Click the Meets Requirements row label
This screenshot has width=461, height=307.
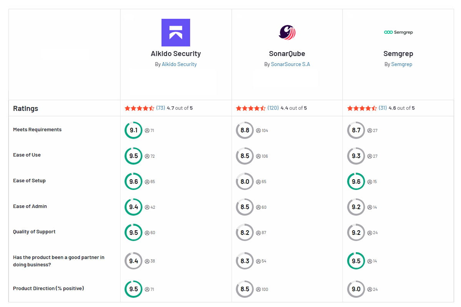[37, 130]
